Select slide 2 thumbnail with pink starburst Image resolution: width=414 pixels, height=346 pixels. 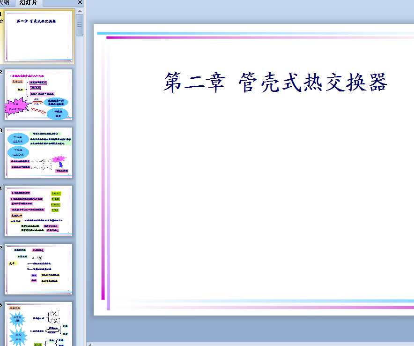coord(38,95)
